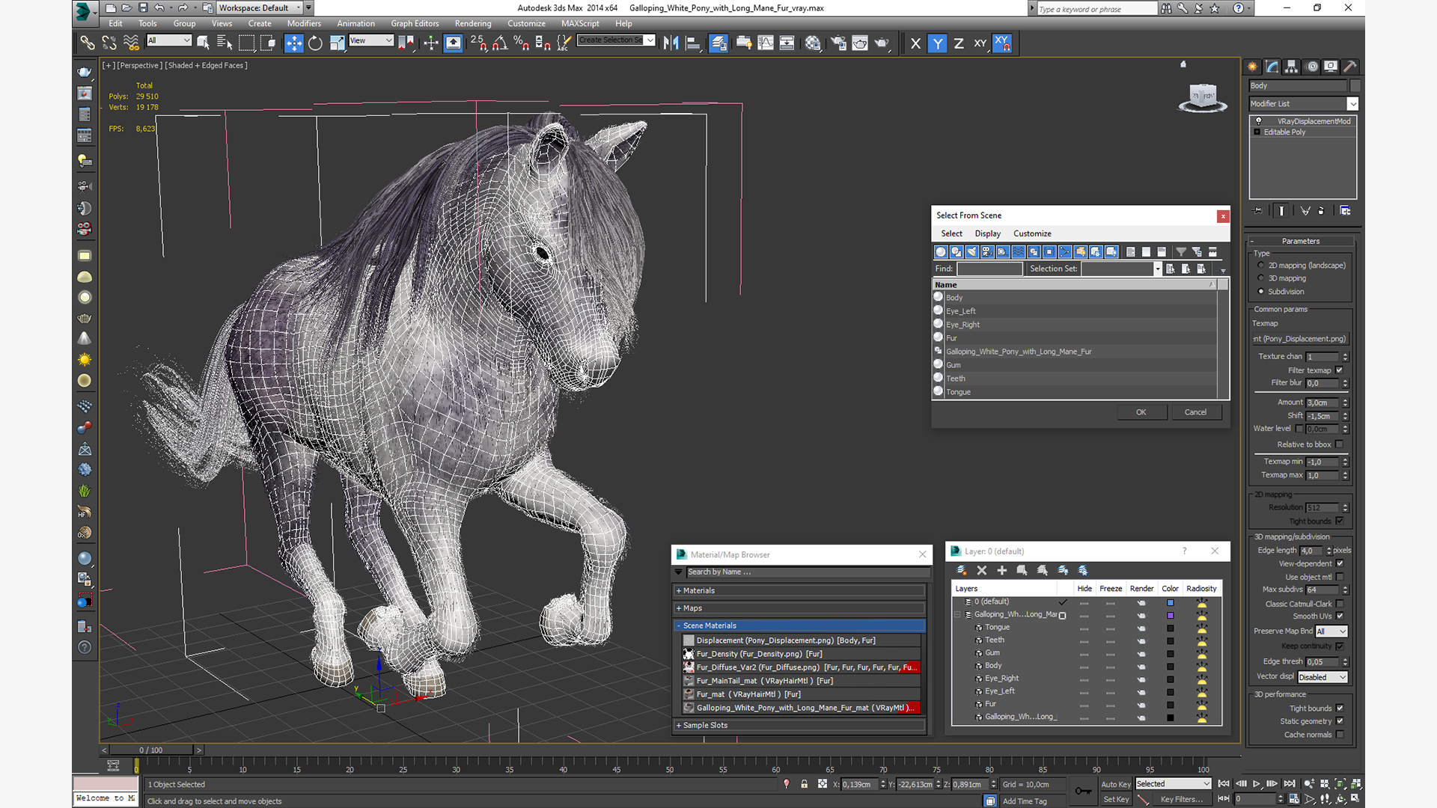Image resolution: width=1437 pixels, height=808 pixels.
Task: Open the Select by Name tool
Action: coord(224,43)
